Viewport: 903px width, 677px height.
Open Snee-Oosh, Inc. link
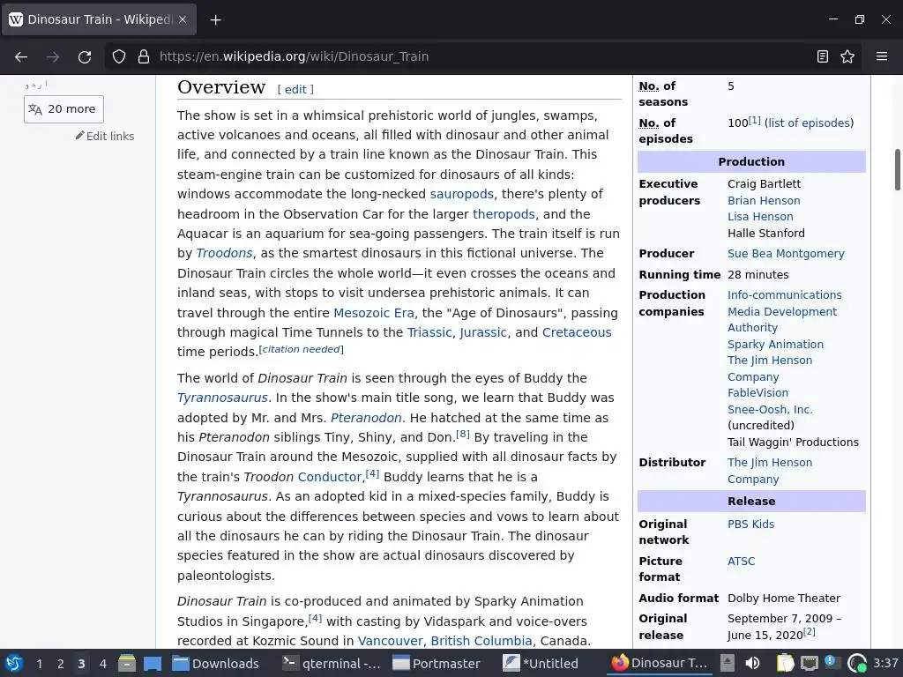(x=770, y=410)
